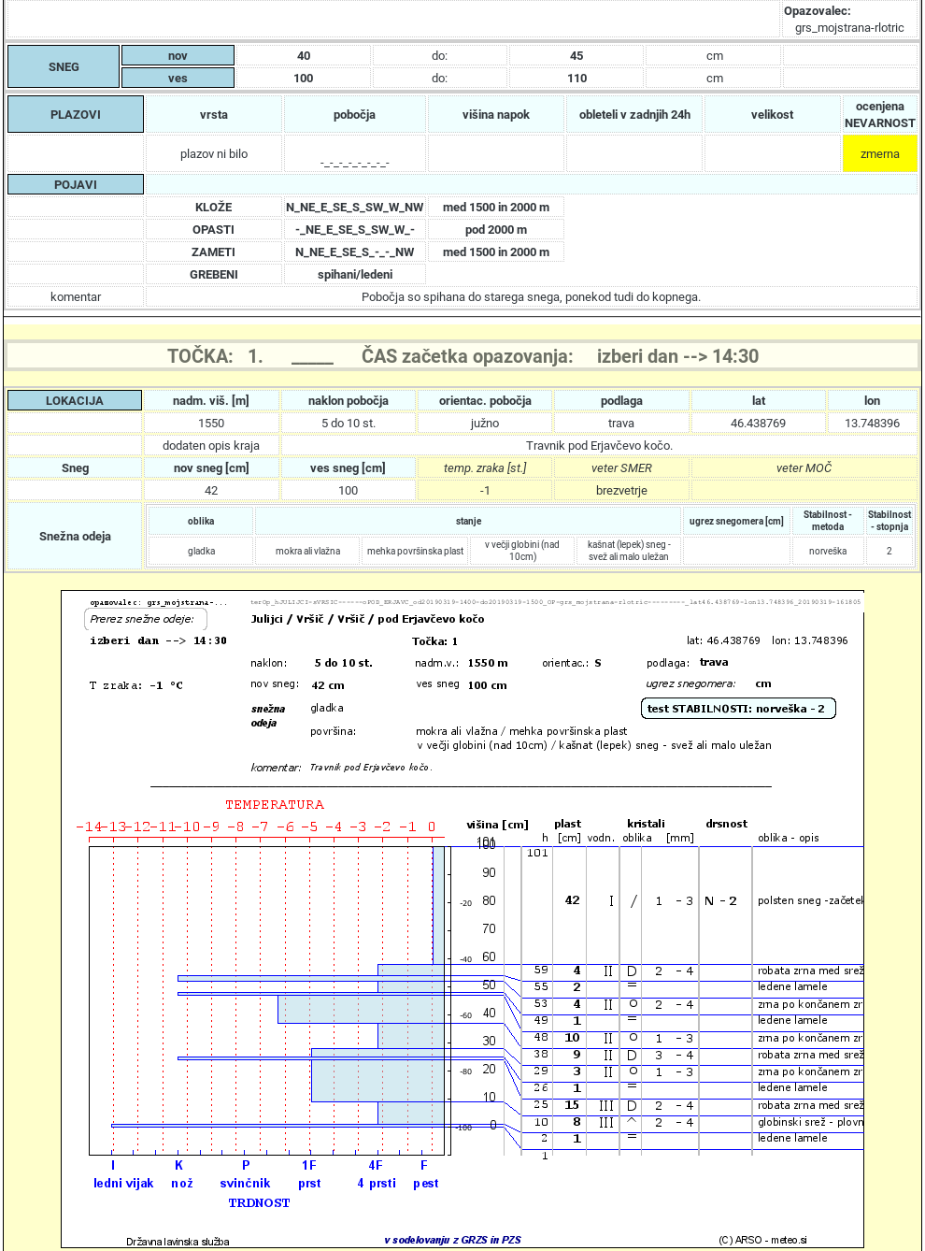Click the new snow maximum value 45
This screenshot has height=1251, width=925.
click(x=576, y=56)
